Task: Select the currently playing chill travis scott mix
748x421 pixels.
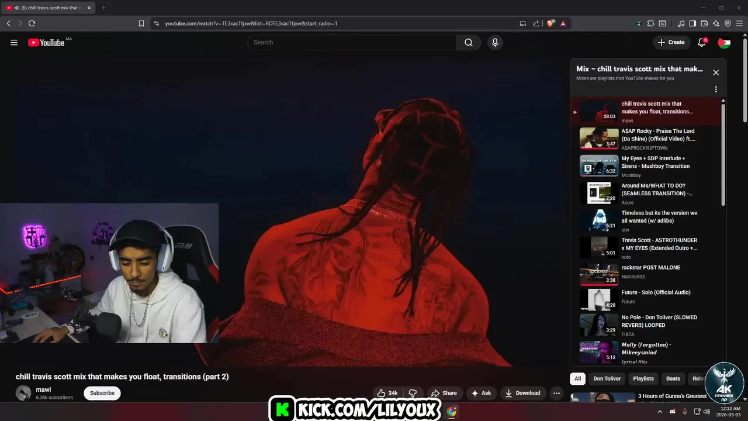Action: coord(646,111)
